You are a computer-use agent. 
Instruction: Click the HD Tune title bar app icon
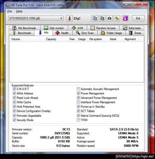click(8, 5)
